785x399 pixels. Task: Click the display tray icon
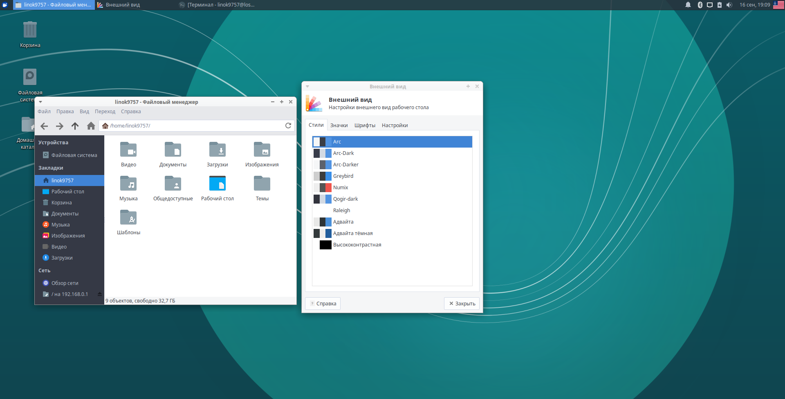pos(710,5)
